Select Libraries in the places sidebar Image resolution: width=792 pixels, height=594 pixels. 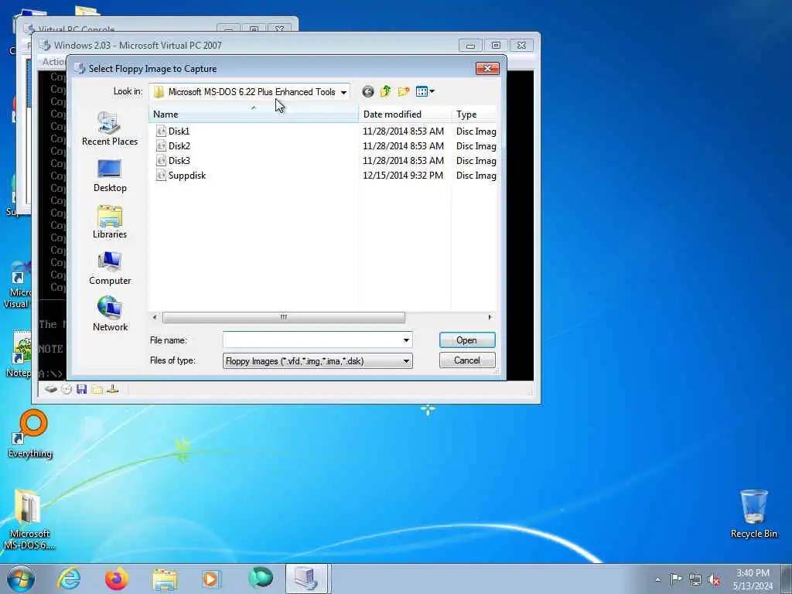click(110, 222)
